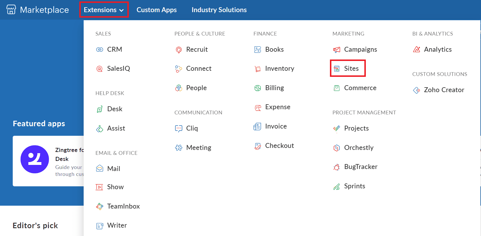Click the Analytics chart icon
Viewport: 481px width, 236px height.
416,50
